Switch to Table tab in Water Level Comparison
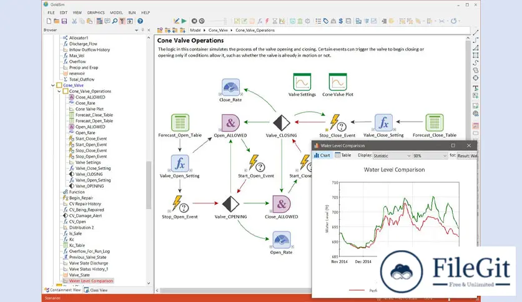 (x=343, y=155)
